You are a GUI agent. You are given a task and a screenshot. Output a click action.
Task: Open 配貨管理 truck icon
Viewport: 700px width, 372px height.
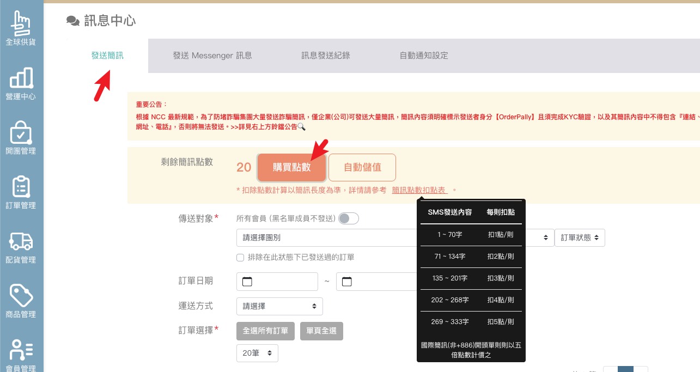coord(21,246)
